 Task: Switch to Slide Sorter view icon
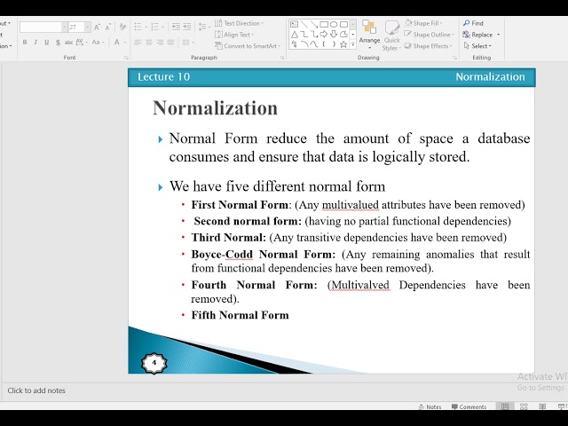point(524,406)
